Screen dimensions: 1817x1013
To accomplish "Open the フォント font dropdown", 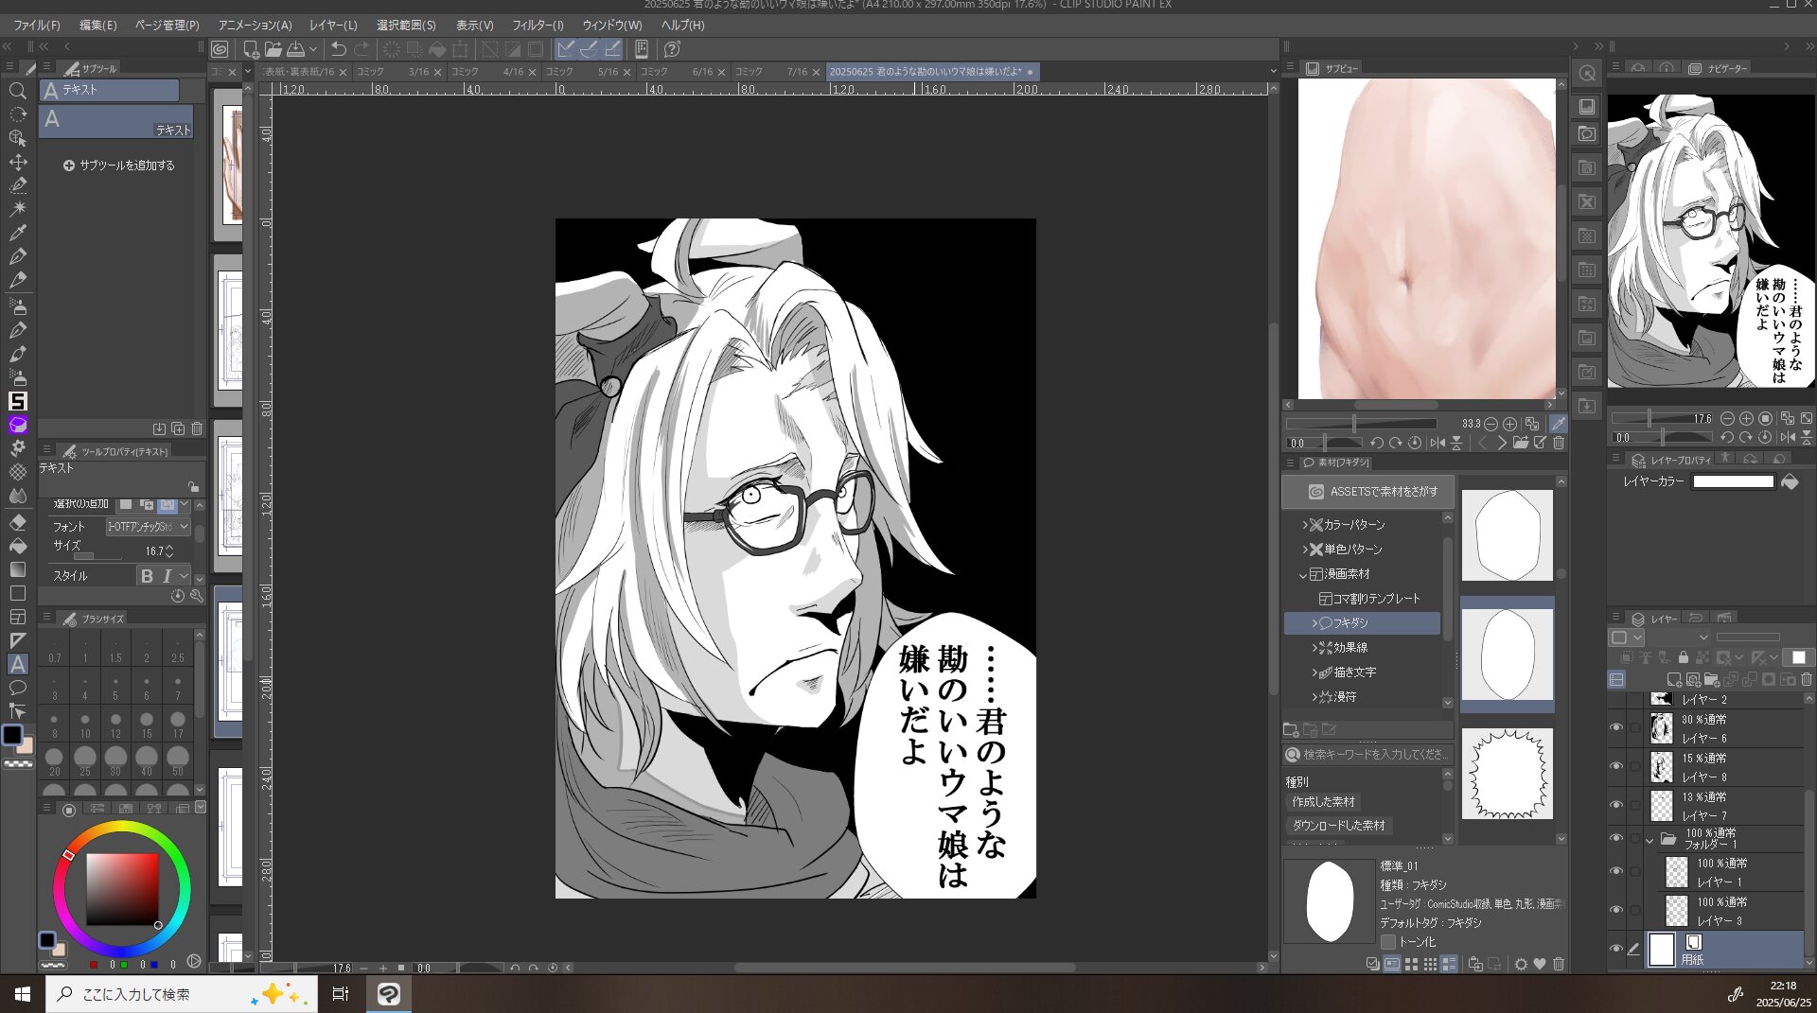I will point(148,527).
